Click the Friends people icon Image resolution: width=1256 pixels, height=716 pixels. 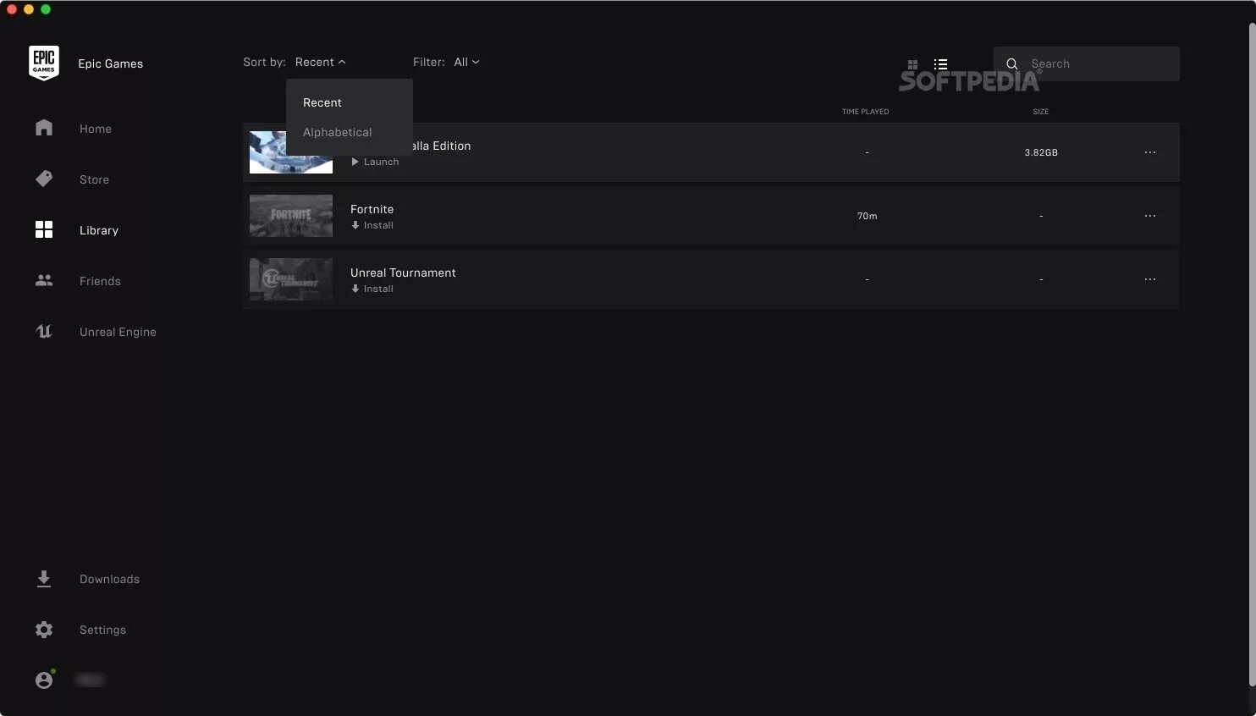tap(44, 280)
